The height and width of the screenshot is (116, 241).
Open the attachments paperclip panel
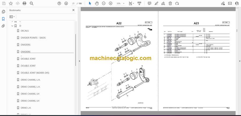pyautogui.click(x=3, y=26)
